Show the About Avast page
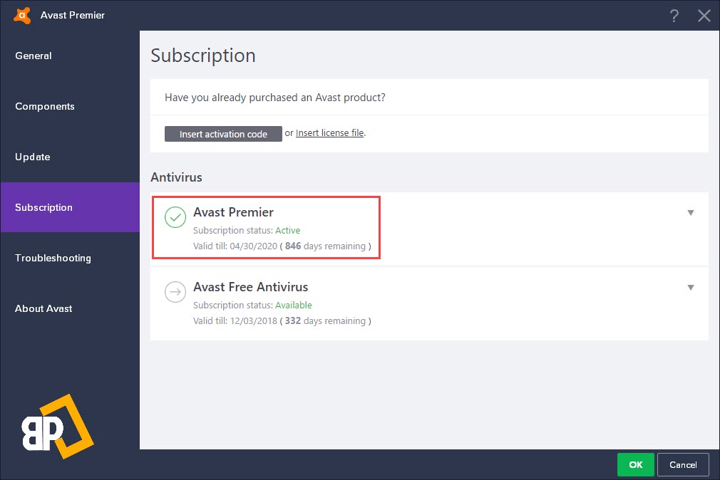The width and height of the screenshot is (720, 480). point(43,308)
